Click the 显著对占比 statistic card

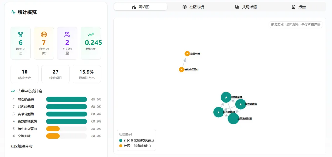coord(87,74)
